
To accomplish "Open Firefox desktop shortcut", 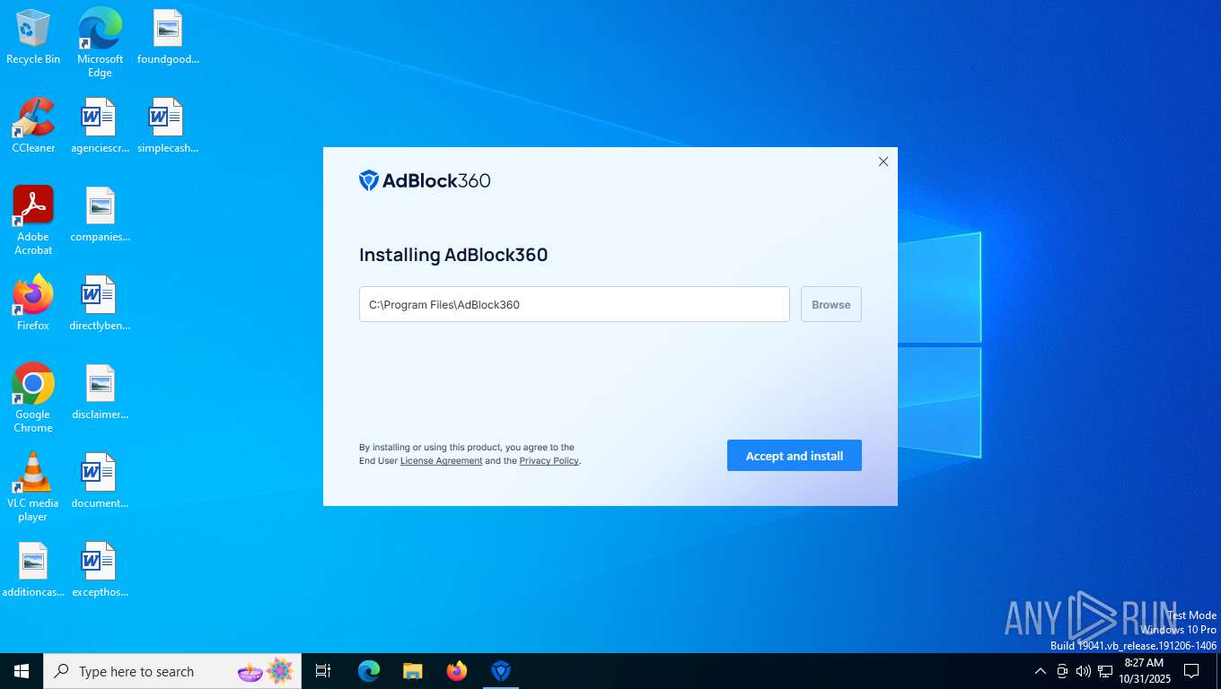I will (x=33, y=303).
